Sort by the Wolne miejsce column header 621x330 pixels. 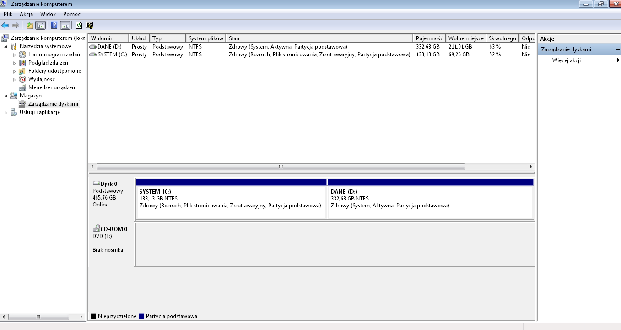click(466, 38)
